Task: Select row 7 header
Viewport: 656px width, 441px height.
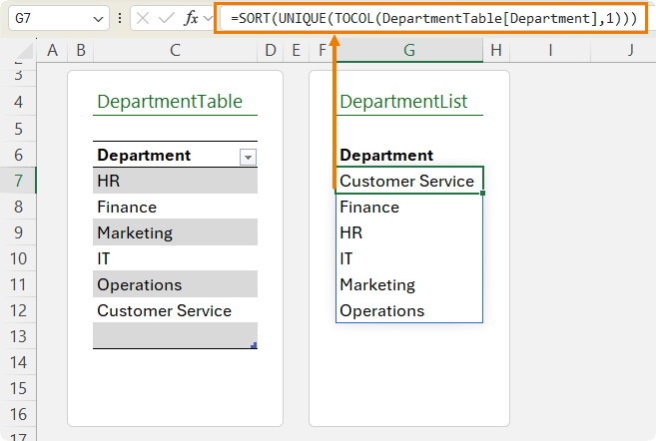Action: coord(18,181)
